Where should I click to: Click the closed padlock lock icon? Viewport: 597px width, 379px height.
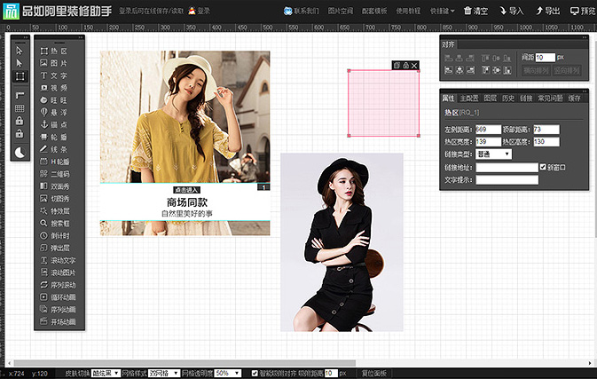(x=20, y=121)
